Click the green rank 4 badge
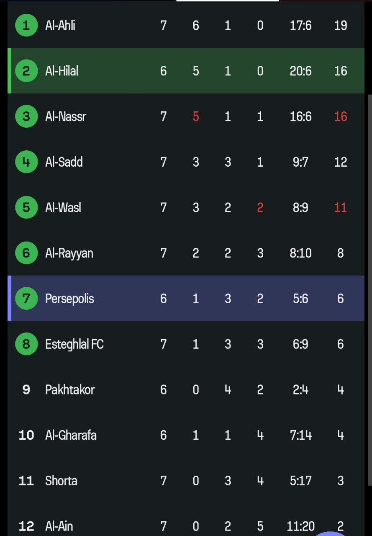372x536 pixels. coord(26,162)
